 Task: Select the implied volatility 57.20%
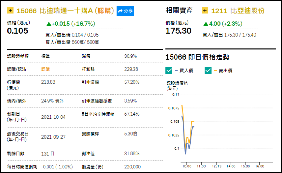click(x=132, y=82)
